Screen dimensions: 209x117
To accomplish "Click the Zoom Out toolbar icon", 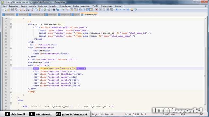I will coord(67,10).
